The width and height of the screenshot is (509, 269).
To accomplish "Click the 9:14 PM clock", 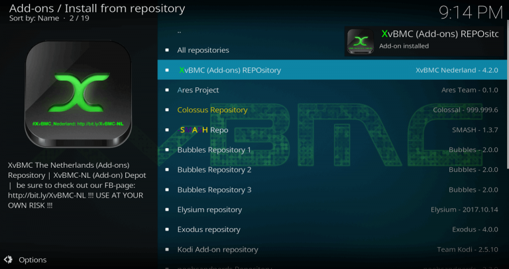I will click(471, 13).
